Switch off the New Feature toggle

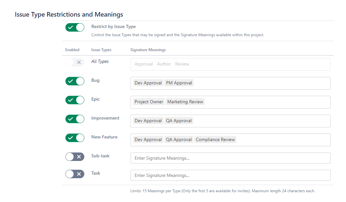[x=75, y=138]
